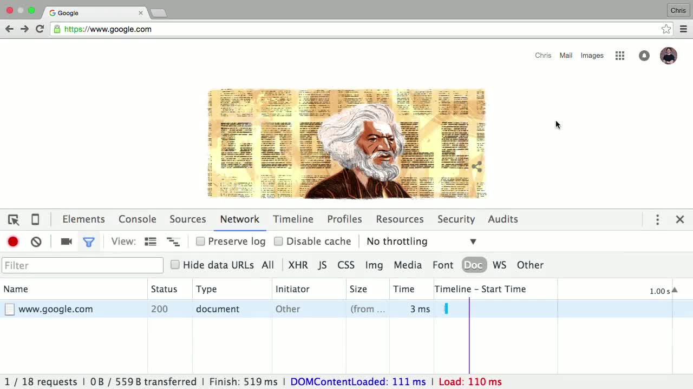Sort requests by Name column

74,290
